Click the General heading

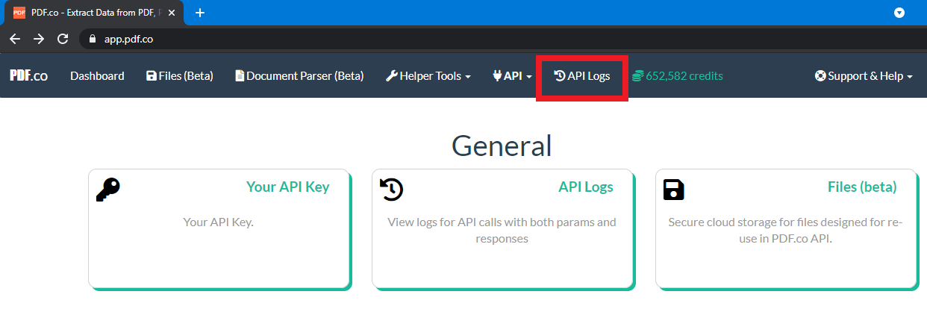click(502, 146)
